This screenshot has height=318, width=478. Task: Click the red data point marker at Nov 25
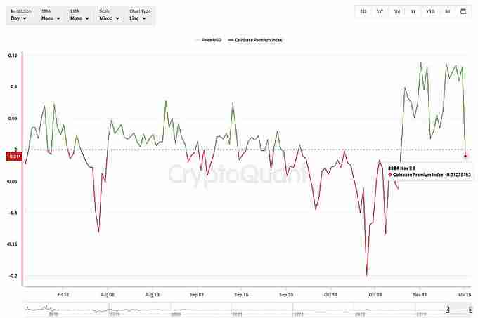click(x=466, y=155)
